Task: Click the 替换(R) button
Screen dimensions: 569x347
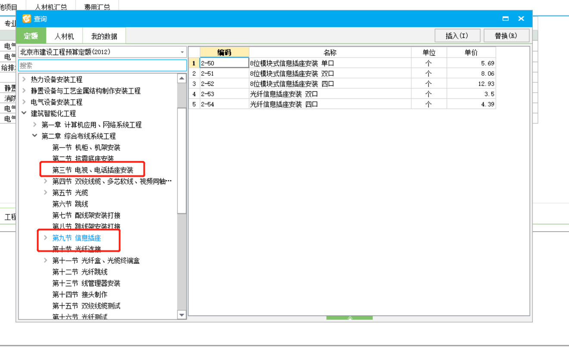Action: (506, 36)
